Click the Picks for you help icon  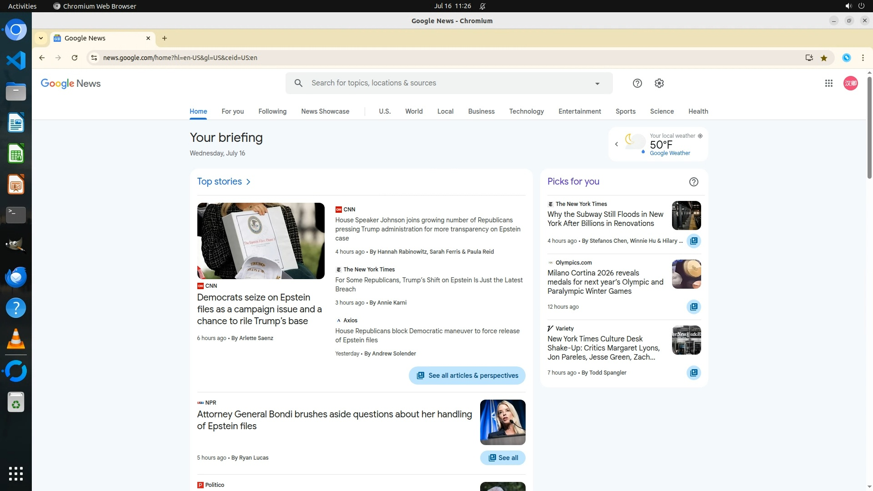[x=693, y=182]
